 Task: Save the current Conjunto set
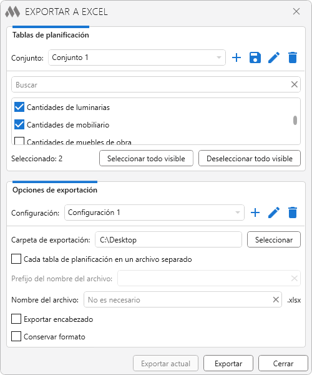pyautogui.click(x=255, y=57)
